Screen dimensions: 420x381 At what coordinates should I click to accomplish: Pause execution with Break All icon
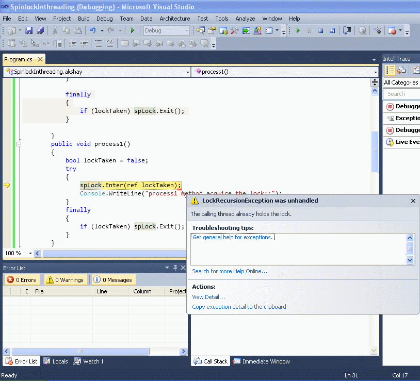(x=309, y=30)
